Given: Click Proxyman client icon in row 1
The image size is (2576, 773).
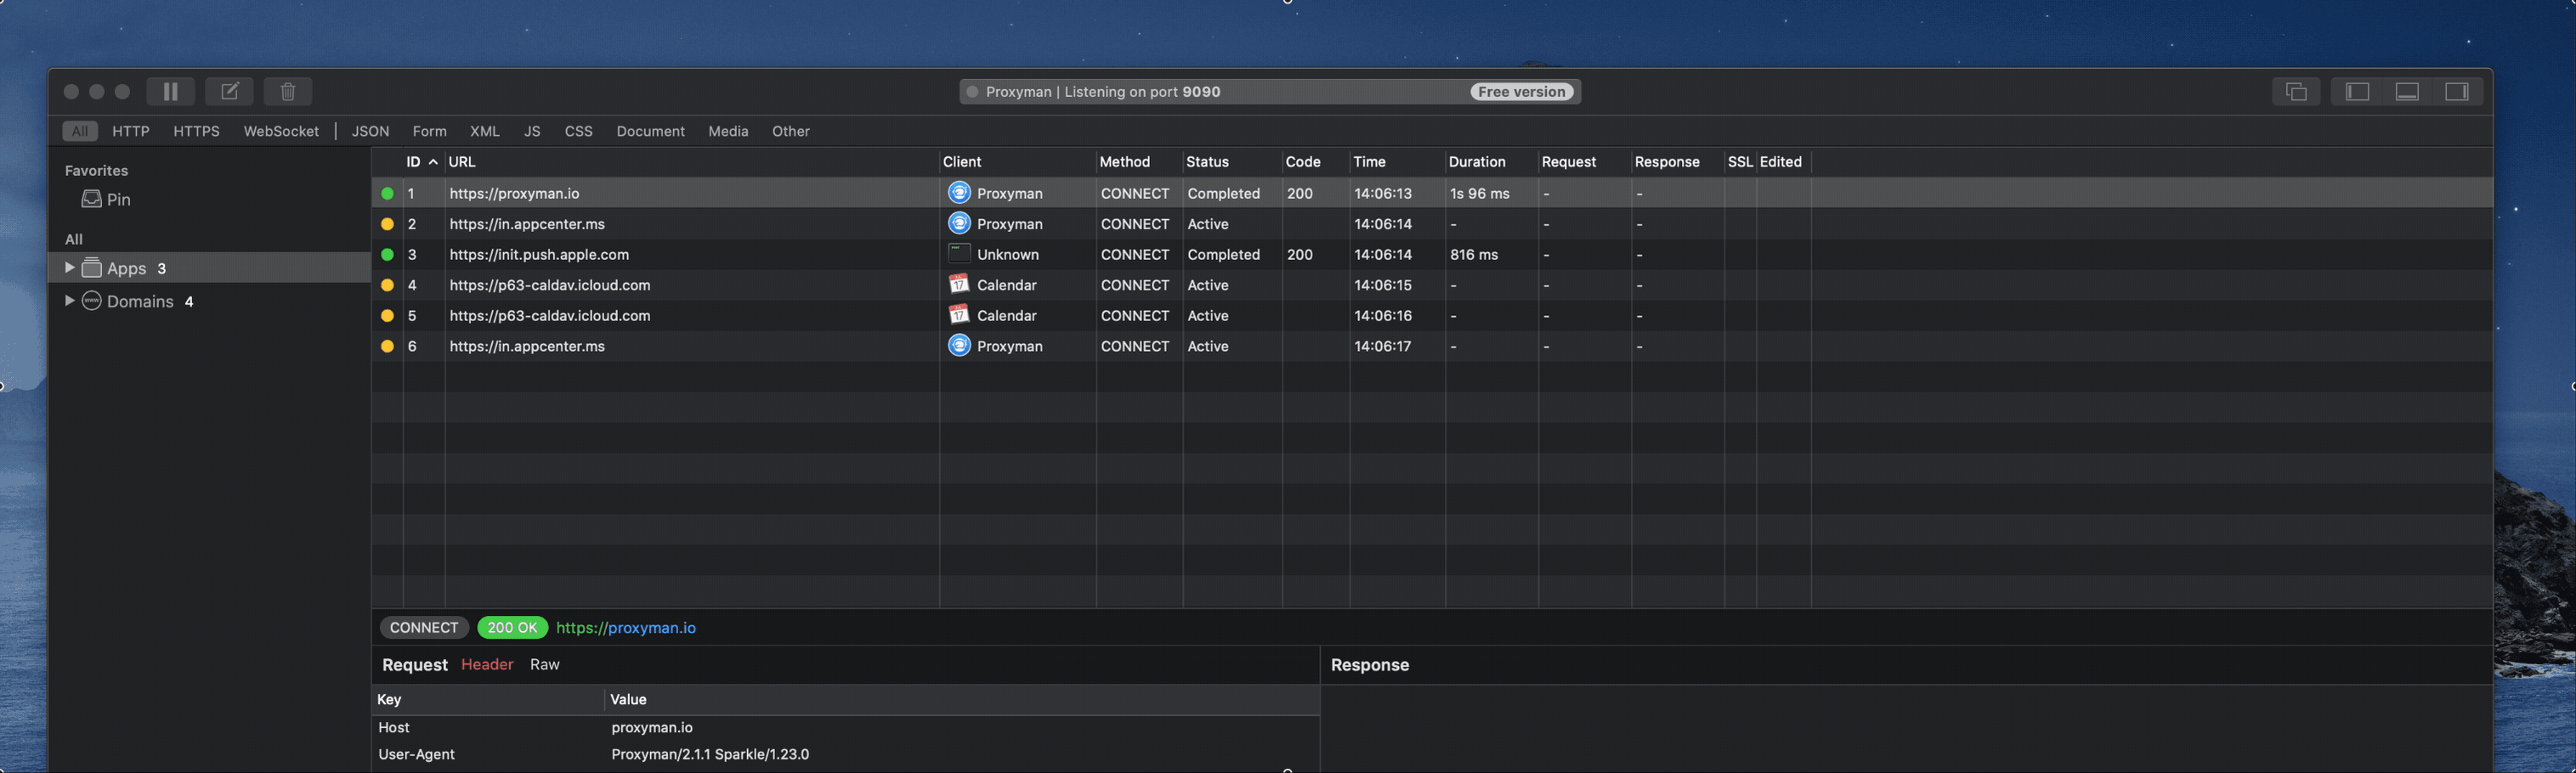Looking at the screenshot, I should [959, 193].
